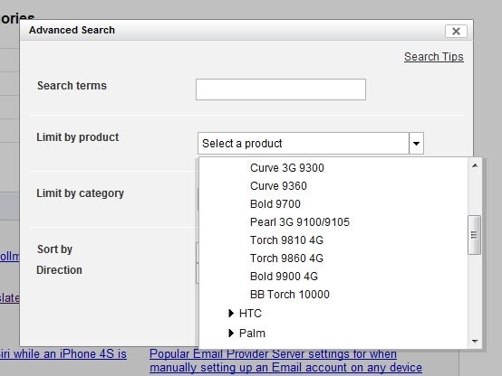
Task: Expand the HTC product group
Action: pos(231,314)
